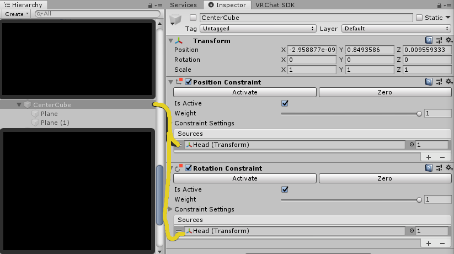Click the Position Y field 0.8493586
454x254 pixels.
pyautogui.click(x=370, y=50)
